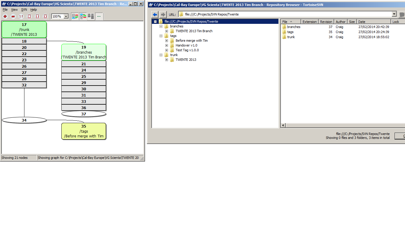405x231 pixels.
Task: Toggle the layout button with cyan box on top
Action: pyautogui.click(x=83, y=16)
